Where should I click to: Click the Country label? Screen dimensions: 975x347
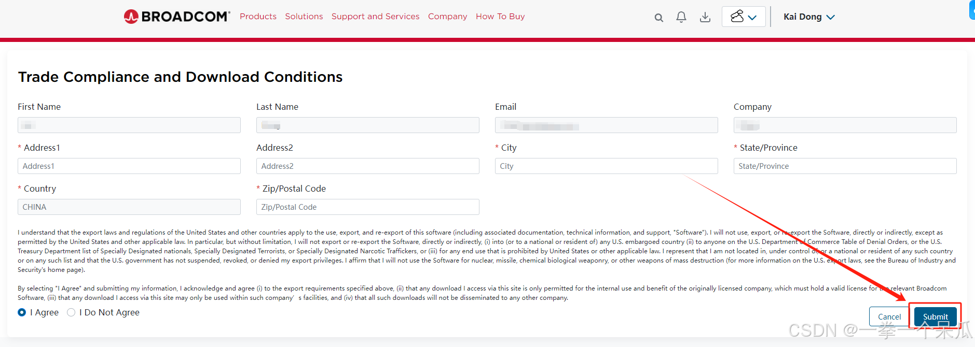tap(40, 189)
